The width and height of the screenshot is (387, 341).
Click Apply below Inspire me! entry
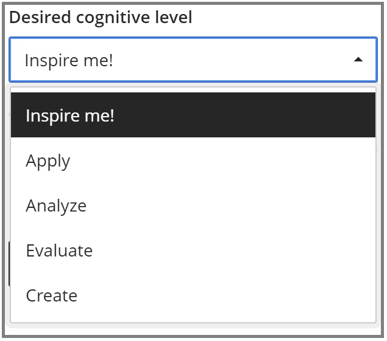(48, 161)
